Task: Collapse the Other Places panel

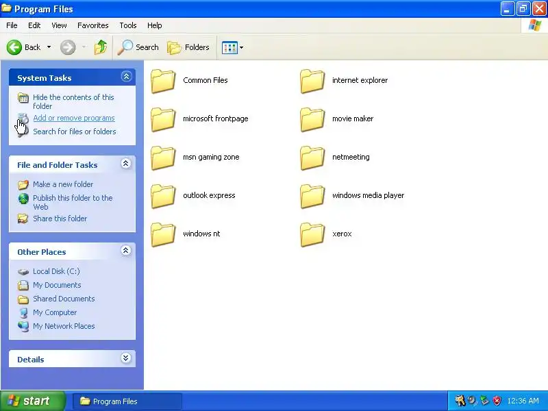Action: pyautogui.click(x=126, y=251)
